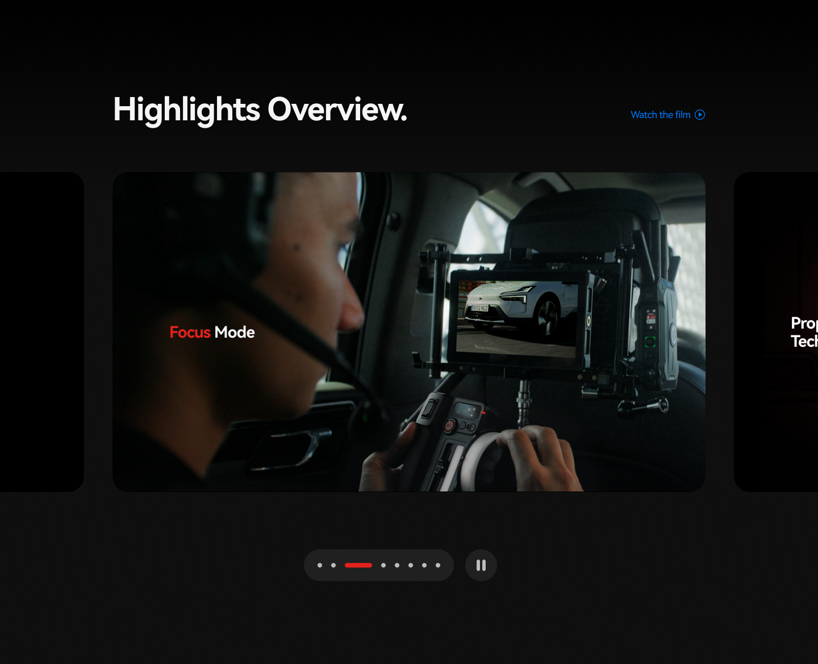
Task: Go to the fourth carousel dot
Action: point(383,565)
